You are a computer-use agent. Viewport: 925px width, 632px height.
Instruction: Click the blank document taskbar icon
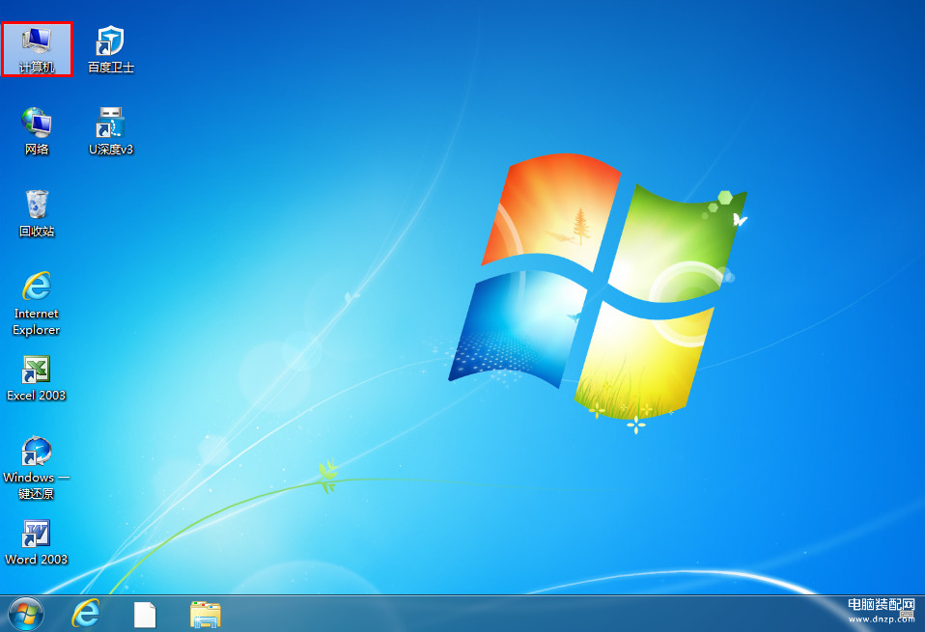tap(145, 615)
